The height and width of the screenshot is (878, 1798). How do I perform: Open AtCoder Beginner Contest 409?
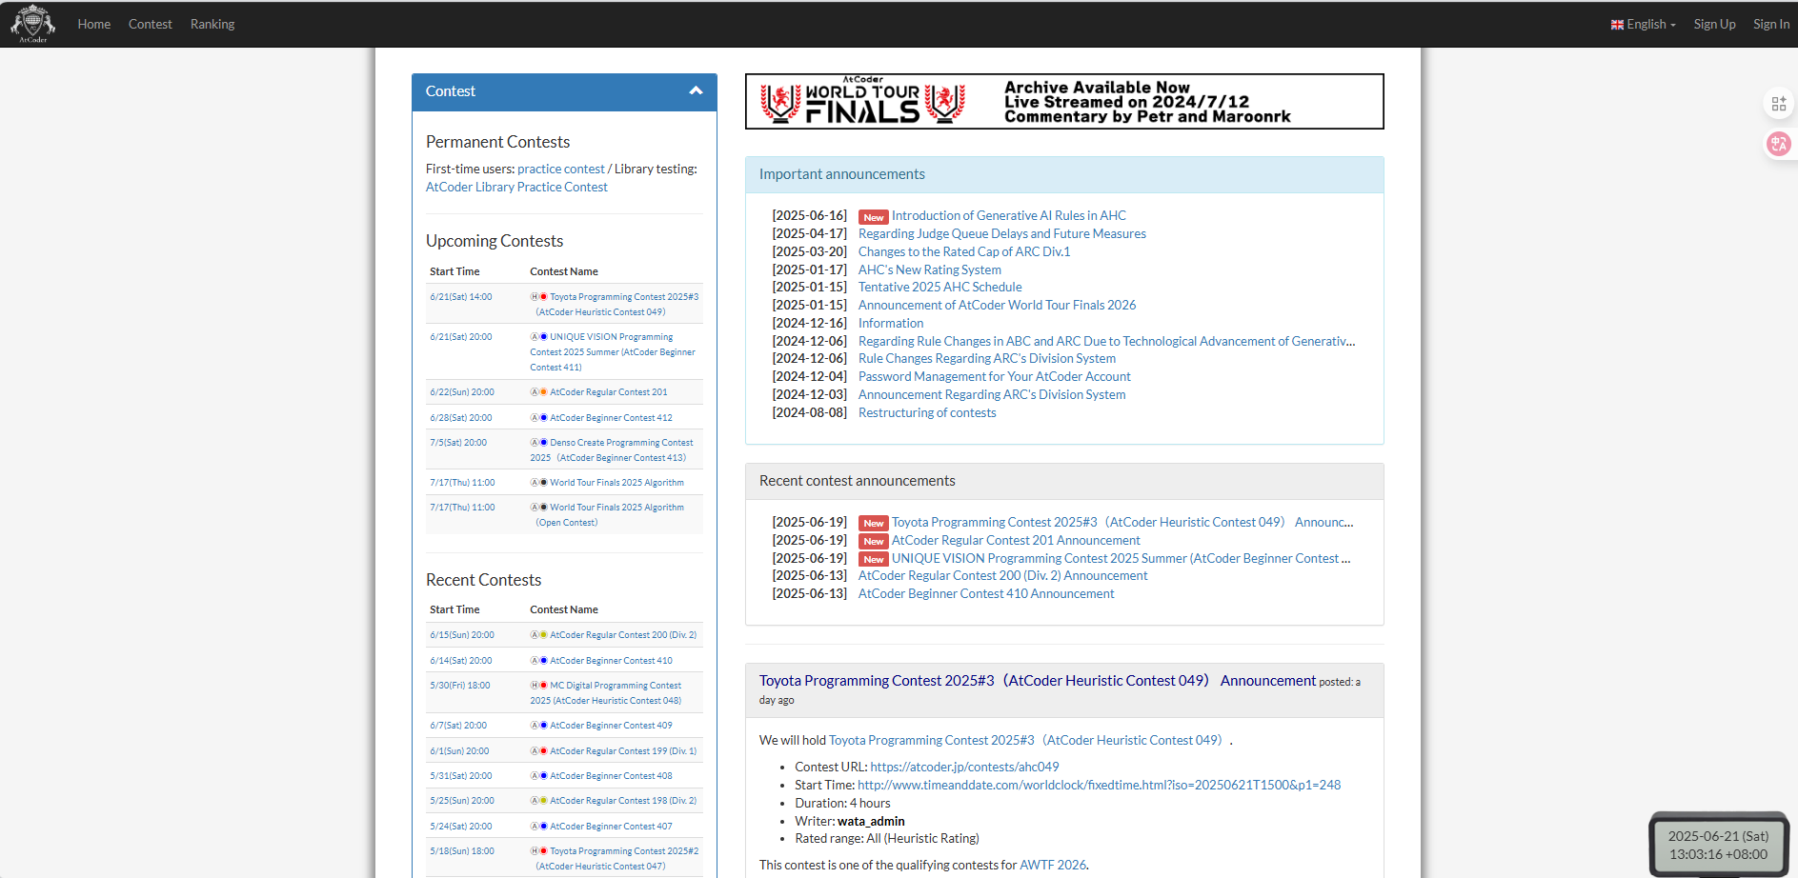coord(611,726)
